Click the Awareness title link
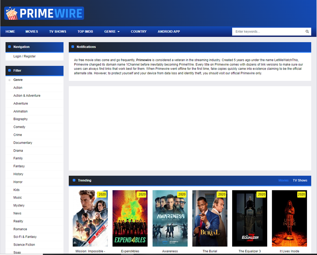This screenshot has height=255, width=317. (170, 251)
